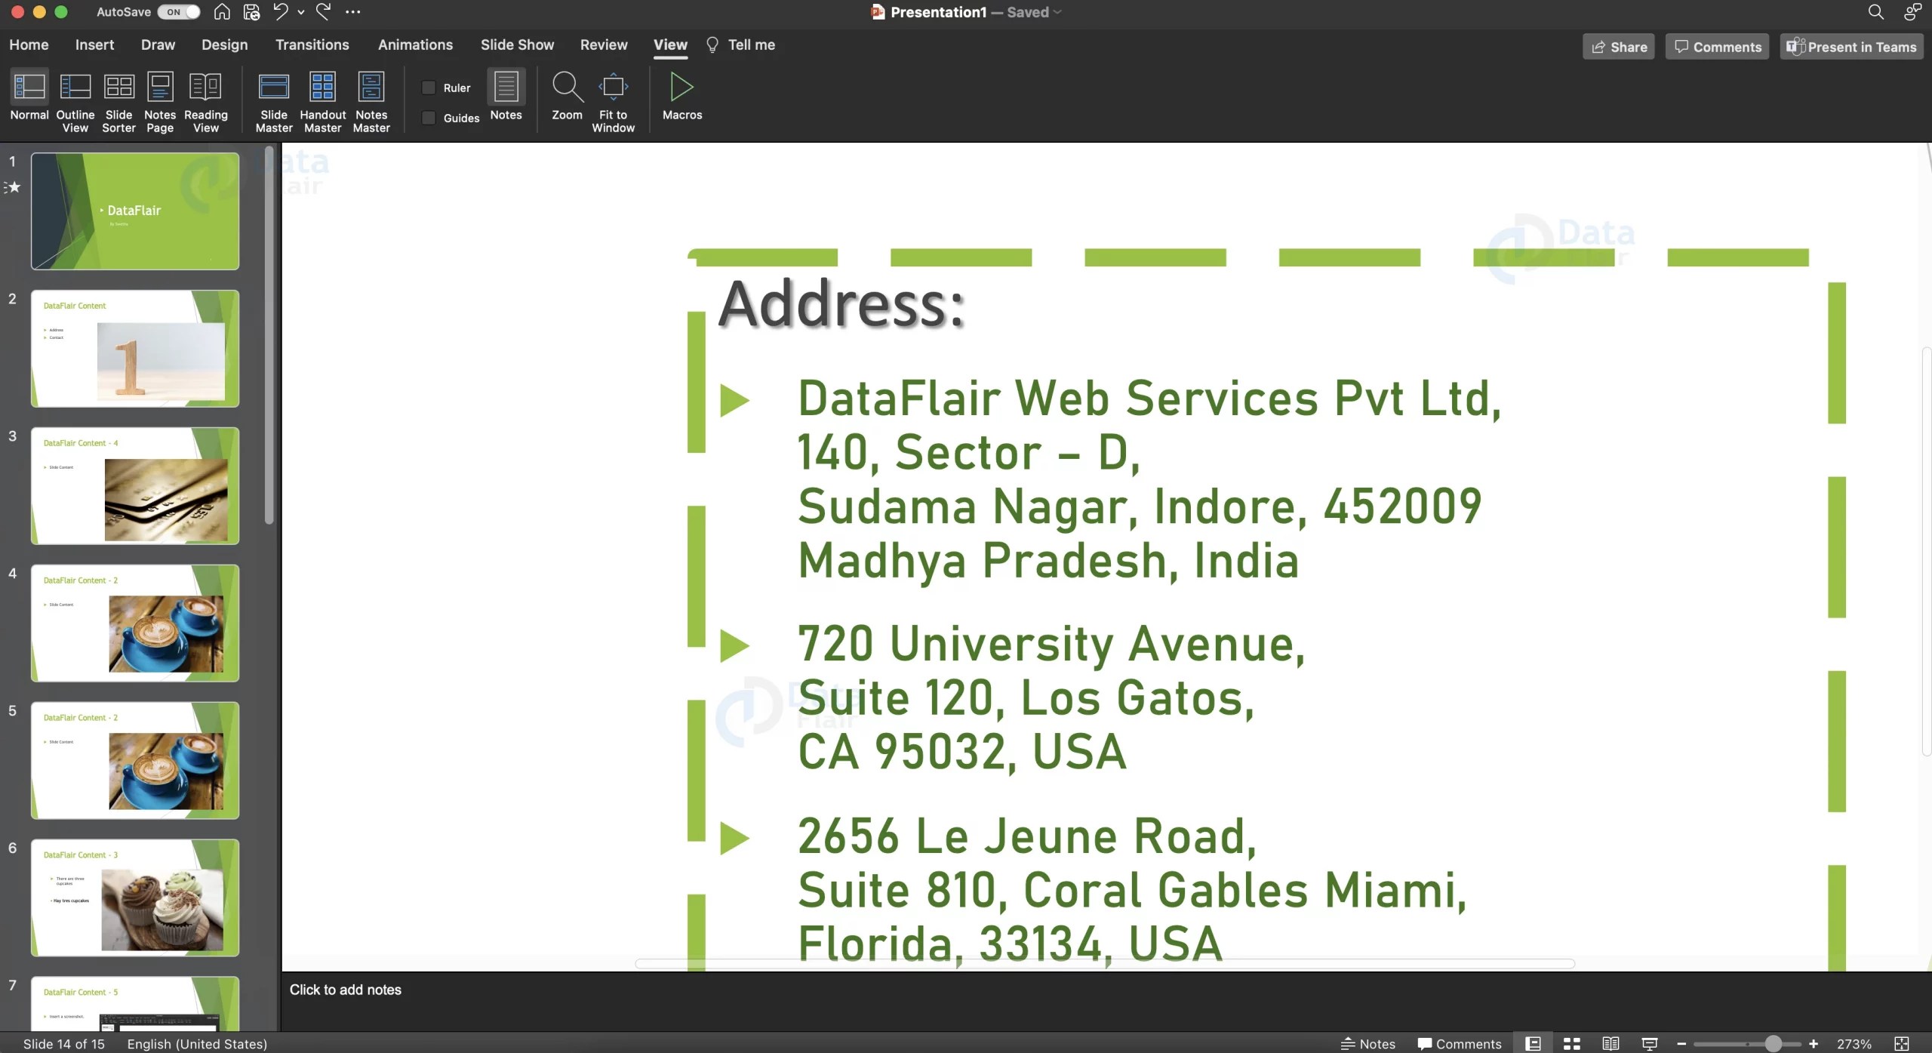Viewport: 1932px width, 1053px height.
Task: Open the Review ribbon tab
Action: coord(603,45)
